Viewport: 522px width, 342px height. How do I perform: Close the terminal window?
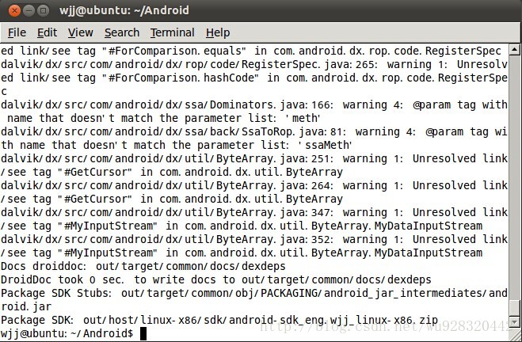click(13, 10)
